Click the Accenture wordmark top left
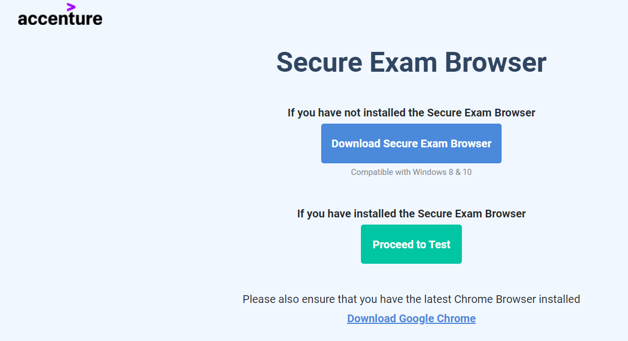This screenshot has width=628, height=341. coord(60,17)
